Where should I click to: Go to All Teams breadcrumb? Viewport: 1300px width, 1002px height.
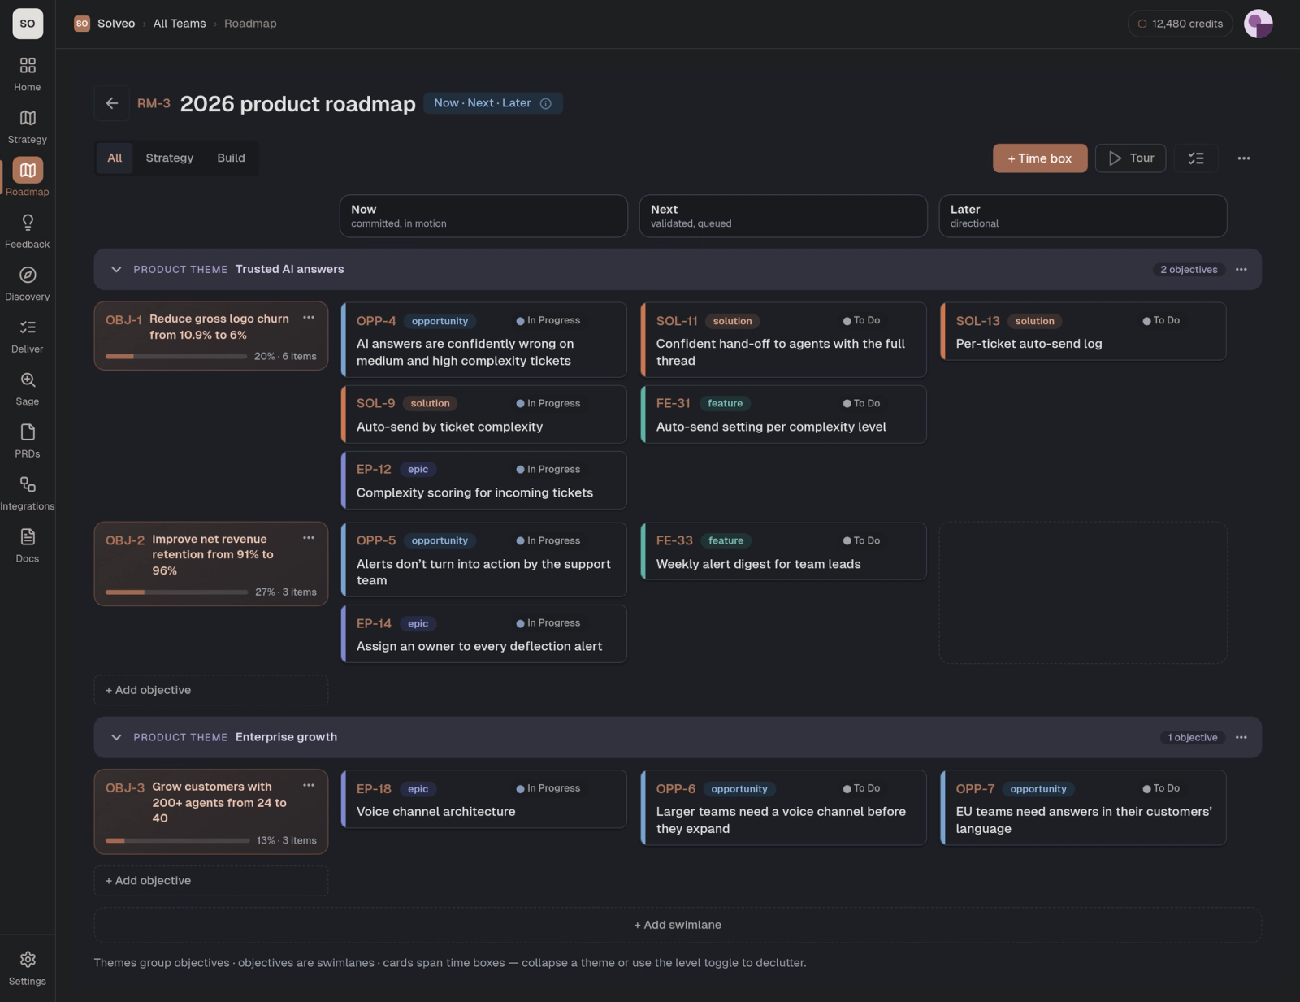[x=180, y=24]
